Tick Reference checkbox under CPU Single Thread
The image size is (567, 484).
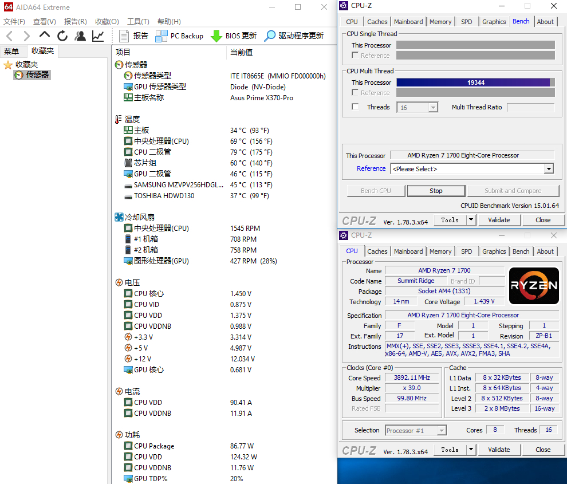click(x=355, y=56)
